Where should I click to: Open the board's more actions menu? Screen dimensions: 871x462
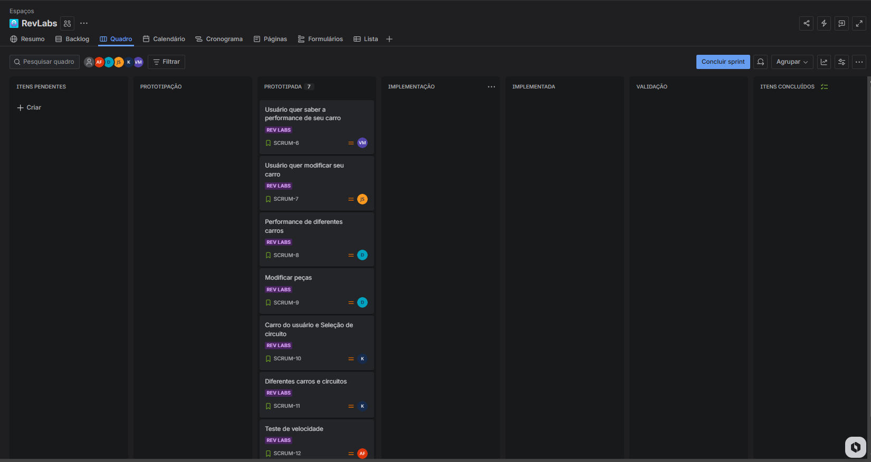[x=859, y=62]
